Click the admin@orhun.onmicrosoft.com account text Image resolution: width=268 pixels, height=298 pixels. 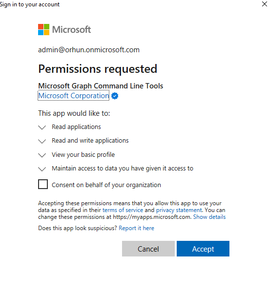(89, 50)
